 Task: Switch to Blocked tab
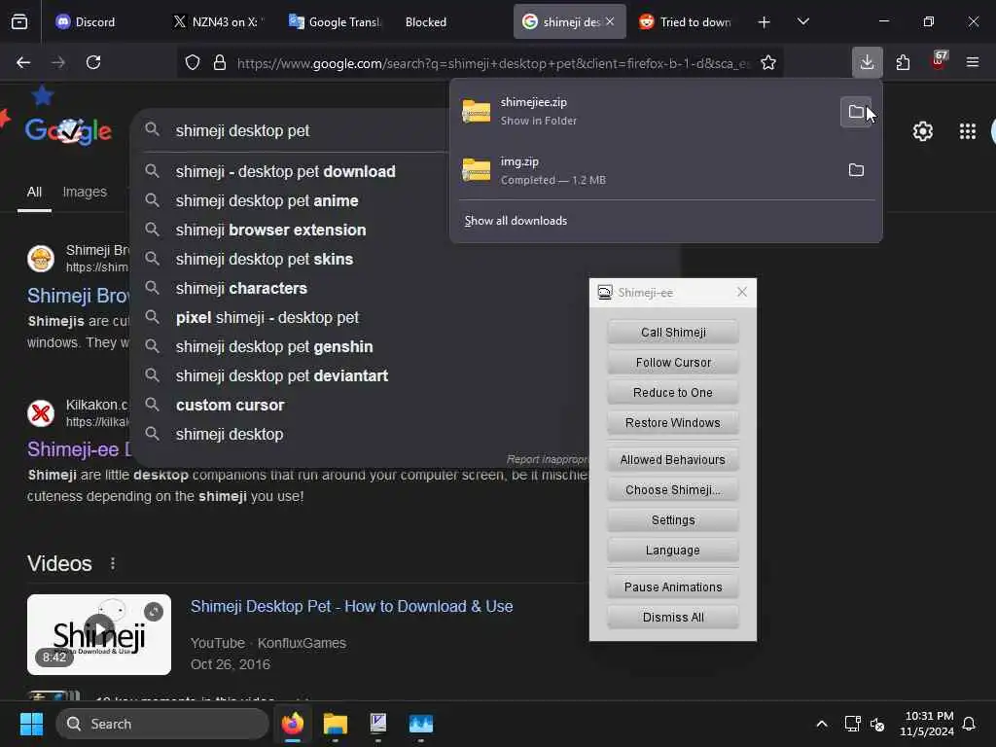[426, 22]
